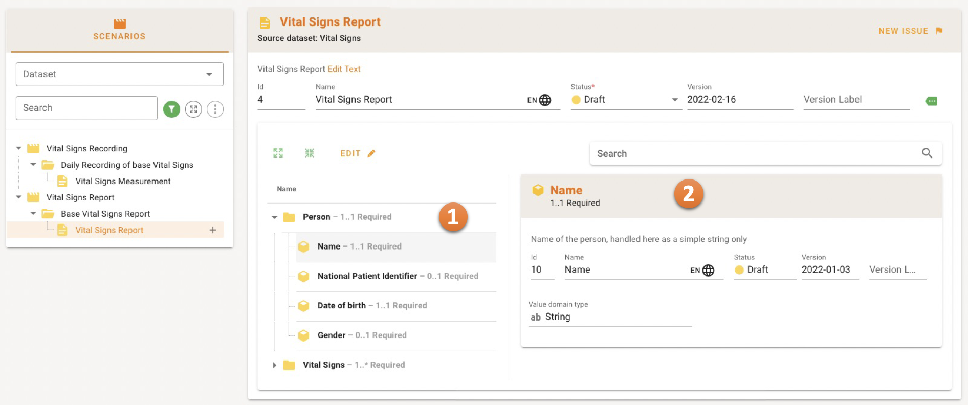Collapse all tree nodes icon
Viewport: 968px width, 405px height.
(310, 153)
